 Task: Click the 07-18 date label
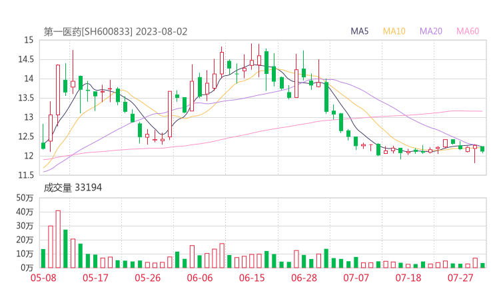point(408,278)
